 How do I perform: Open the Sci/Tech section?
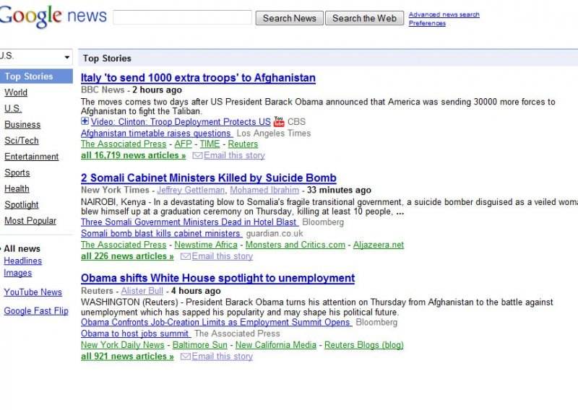coord(22,141)
